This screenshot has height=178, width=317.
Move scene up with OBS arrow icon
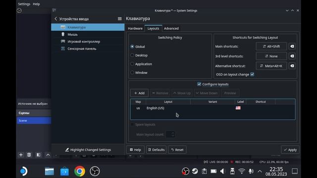(x=48, y=155)
